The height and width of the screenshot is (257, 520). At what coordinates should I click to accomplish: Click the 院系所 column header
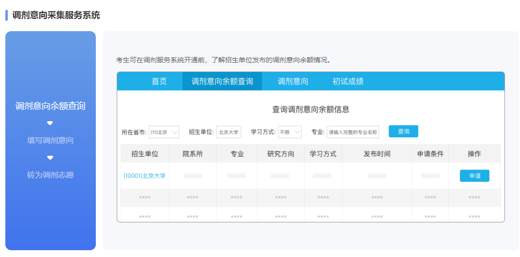click(193, 154)
